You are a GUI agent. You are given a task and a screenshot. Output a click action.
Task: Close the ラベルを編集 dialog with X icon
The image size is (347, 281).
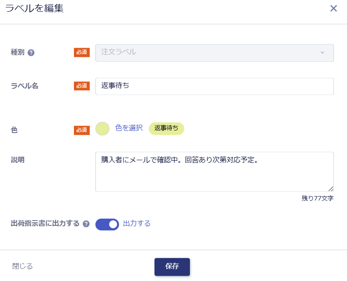[333, 8]
